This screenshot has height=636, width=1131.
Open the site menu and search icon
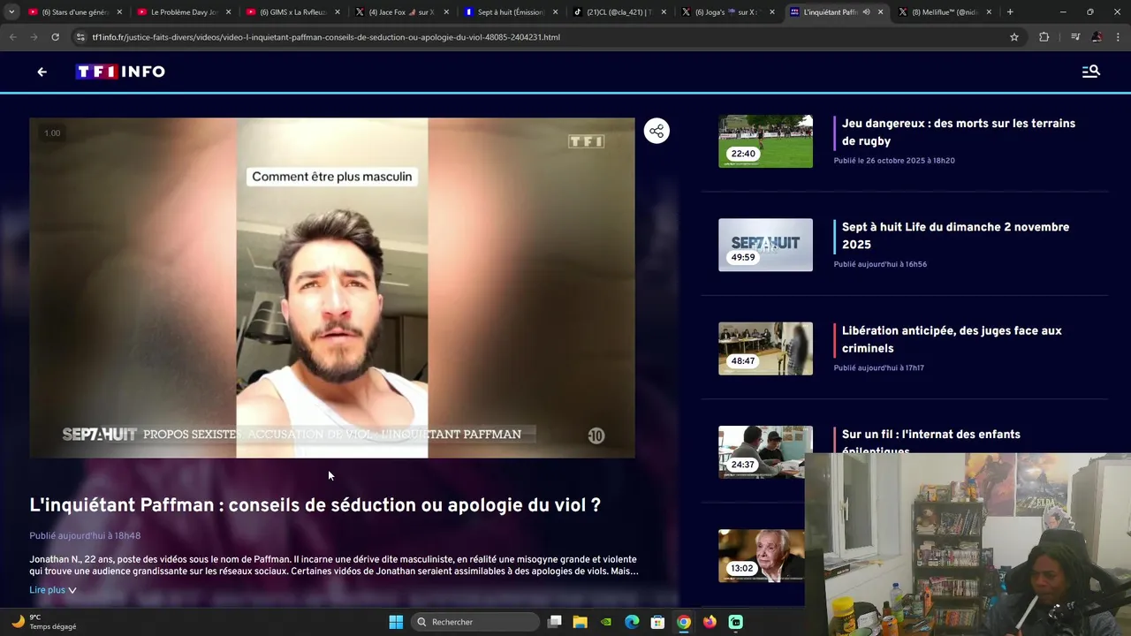(1090, 72)
